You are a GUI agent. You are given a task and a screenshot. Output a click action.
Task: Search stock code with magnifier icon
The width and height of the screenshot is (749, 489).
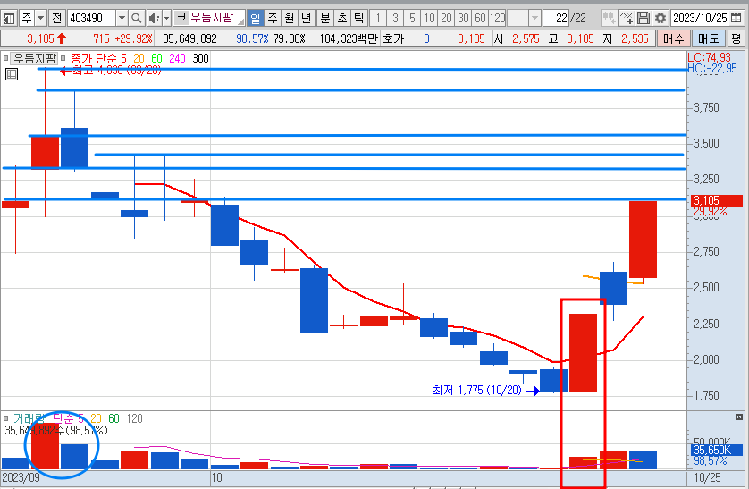(136, 18)
